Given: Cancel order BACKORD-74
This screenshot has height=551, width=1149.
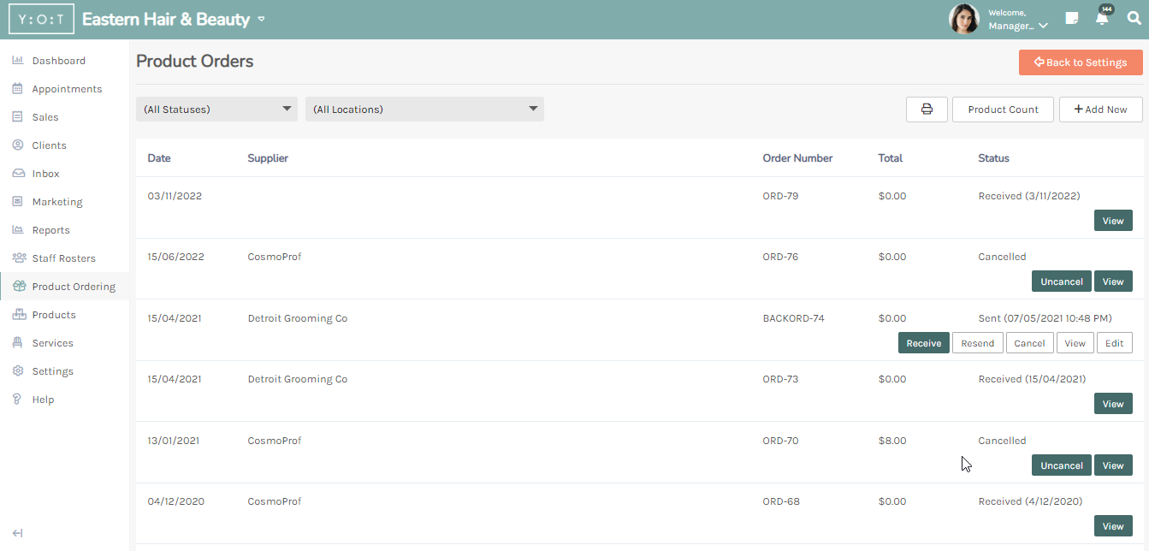Looking at the screenshot, I should [x=1029, y=343].
